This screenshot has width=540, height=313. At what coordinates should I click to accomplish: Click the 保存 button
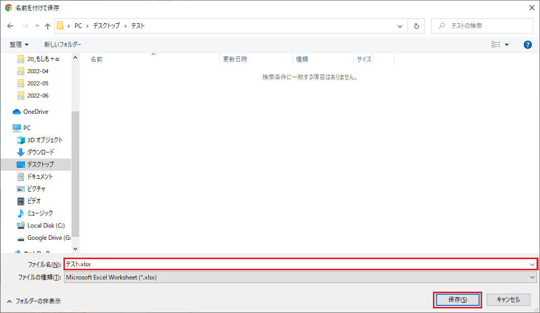pos(456,300)
